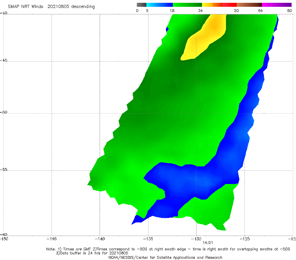The height and width of the screenshot is (260, 296).
Task: Click the longitude label '-130'
Action: point(196,239)
